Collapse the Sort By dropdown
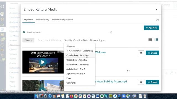 coord(84,40)
